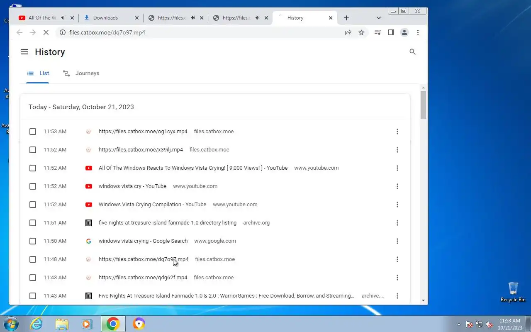The height and width of the screenshot is (332, 531).
Task: Click the volume icon in system tray
Action: (x=490, y=324)
